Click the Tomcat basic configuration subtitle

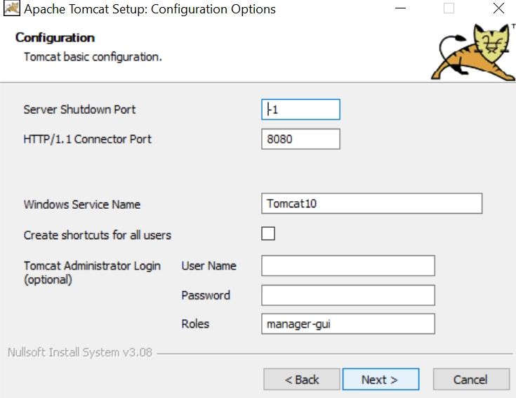pyautogui.click(x=93, y=57)
